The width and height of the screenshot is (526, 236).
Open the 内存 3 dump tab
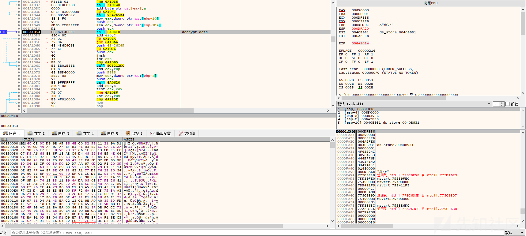pos(61,133)
